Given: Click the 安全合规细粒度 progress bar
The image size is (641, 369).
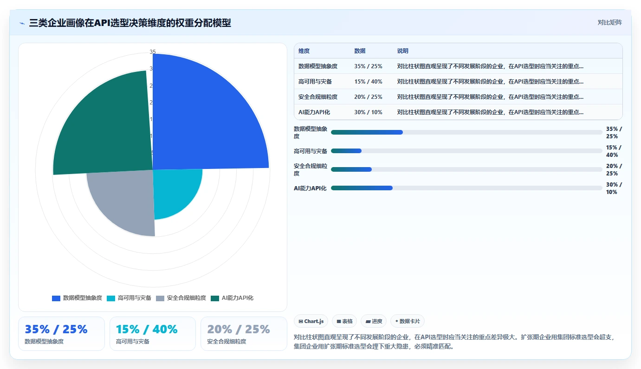Looking at the screenshot, I should 466,169.
